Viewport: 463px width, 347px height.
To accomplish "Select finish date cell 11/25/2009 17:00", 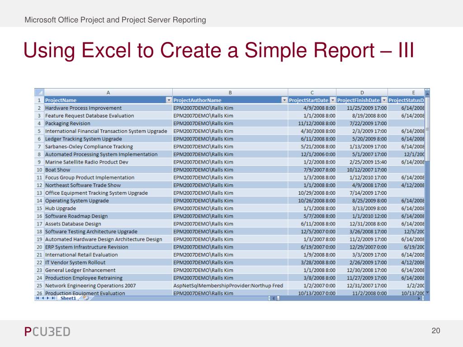I will pos(362,108).
